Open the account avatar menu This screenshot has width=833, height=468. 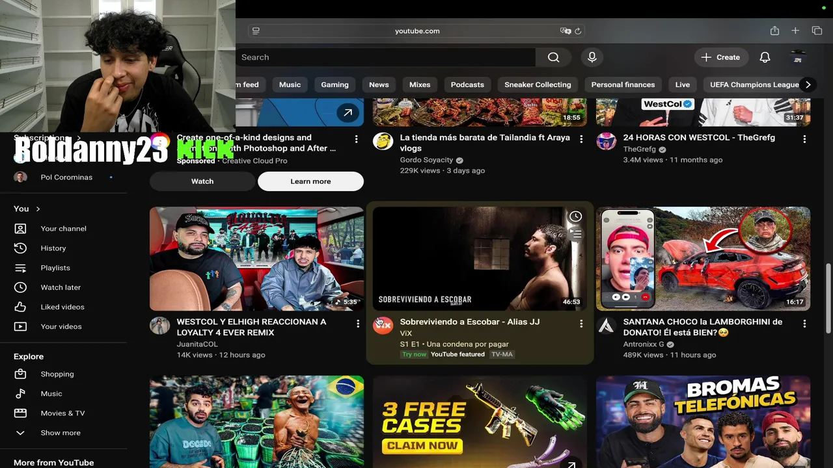point(798,57)
